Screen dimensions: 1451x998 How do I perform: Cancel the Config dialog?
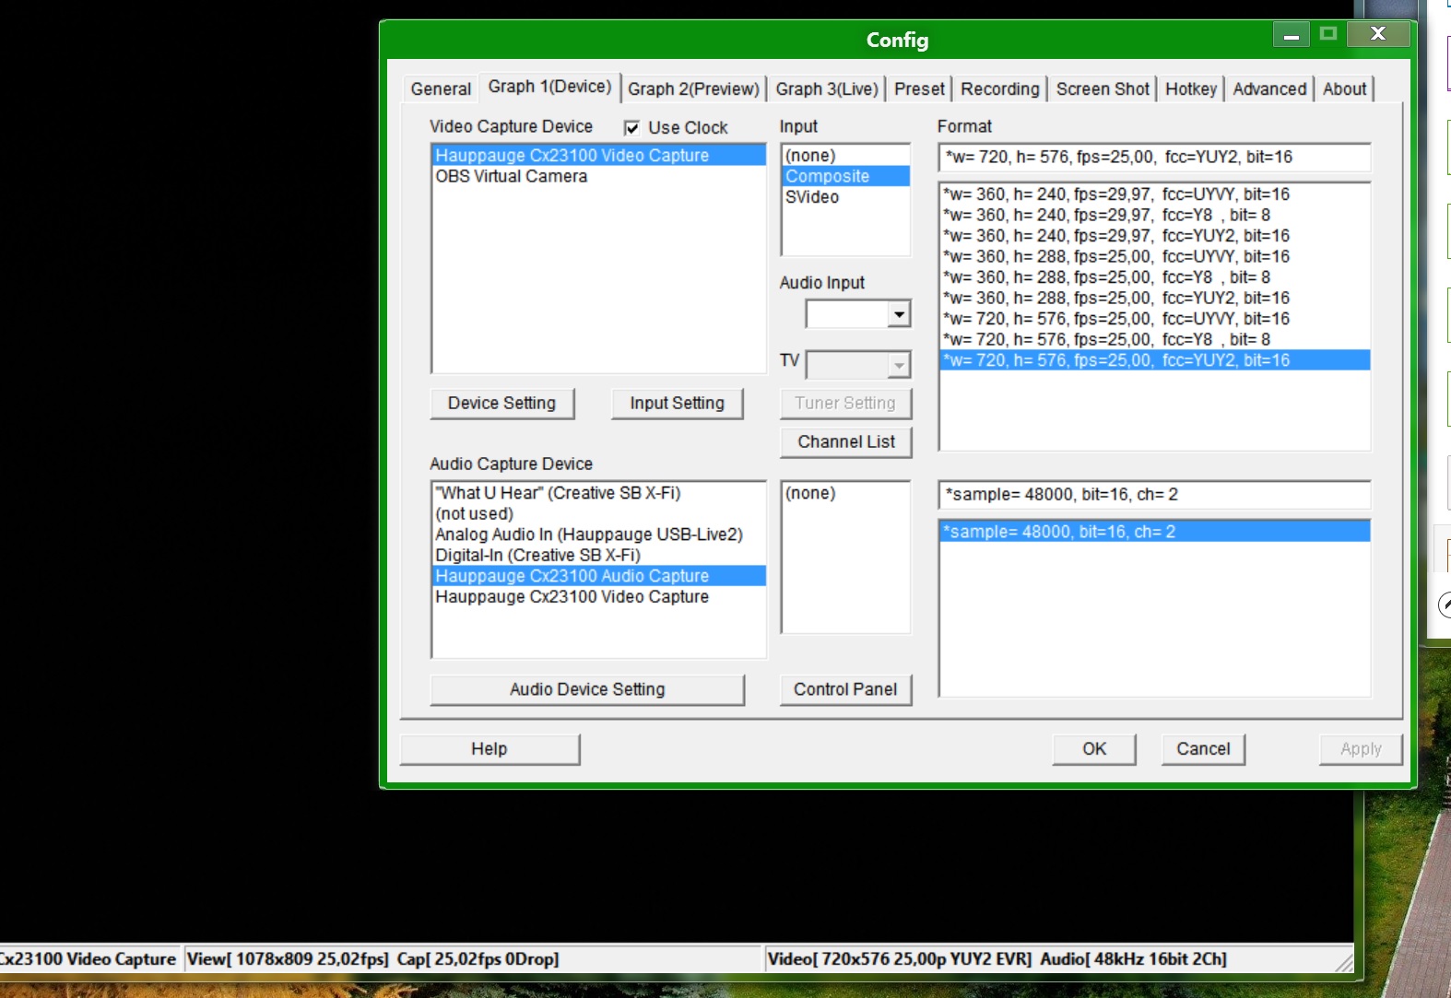(x=1203, y=748)
